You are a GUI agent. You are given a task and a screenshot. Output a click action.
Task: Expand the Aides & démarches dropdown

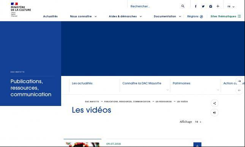(x=125, y=16)
